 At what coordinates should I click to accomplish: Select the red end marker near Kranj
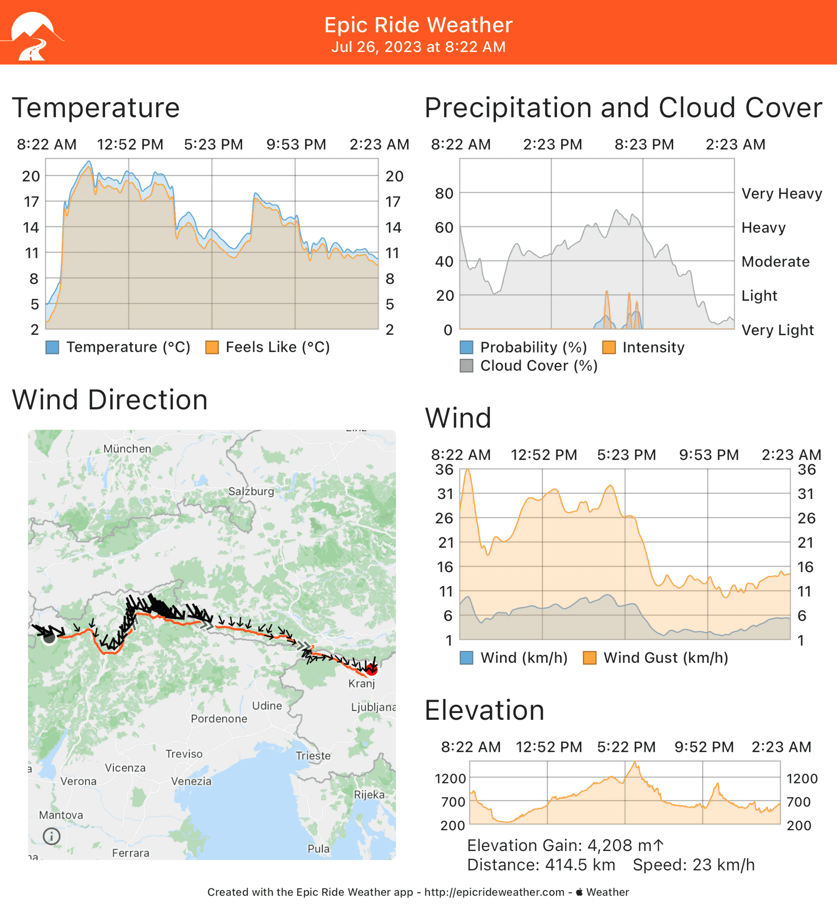pos(371,669)
